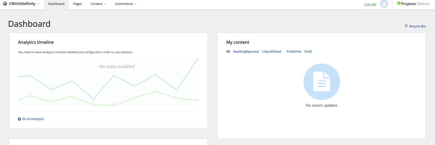Click the globe icon beside CMichSitefinity
435x145 pixels.
(x=5, y=4)
